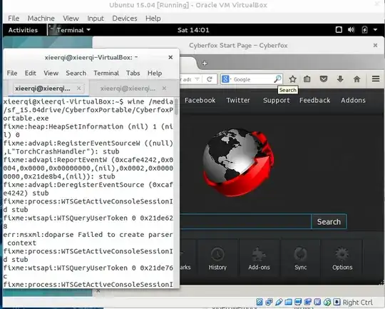Open the Cyberfox hamburger menu
The image size is (385, 309).
[376, 79]
